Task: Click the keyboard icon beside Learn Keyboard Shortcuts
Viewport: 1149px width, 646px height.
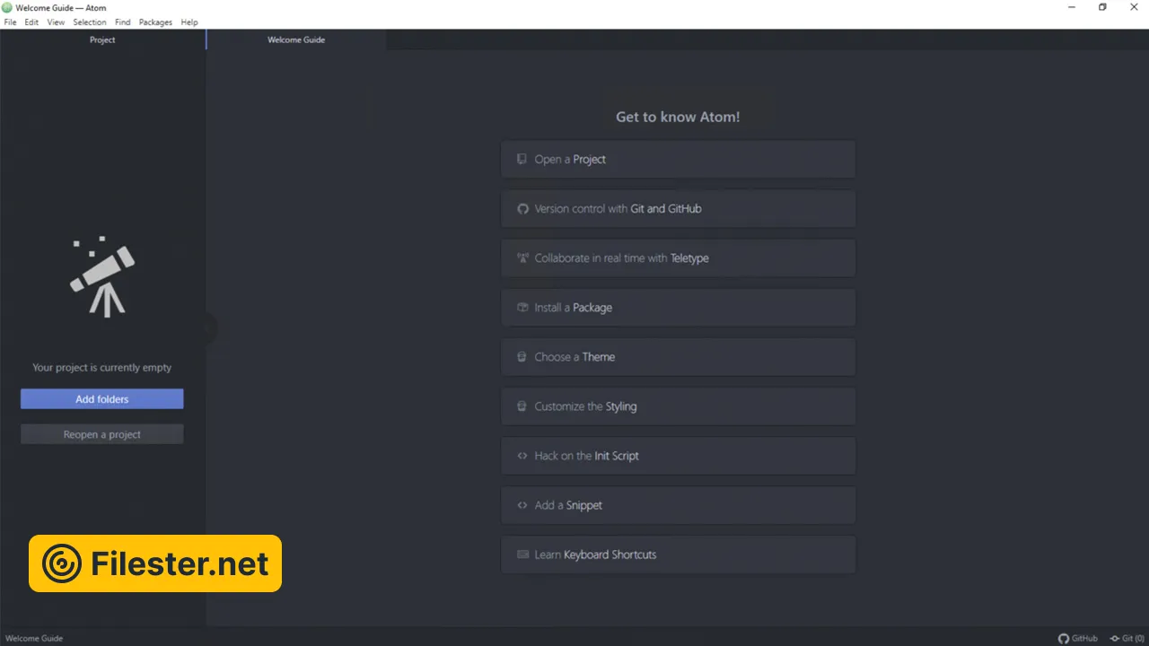Action: point(522,554)
